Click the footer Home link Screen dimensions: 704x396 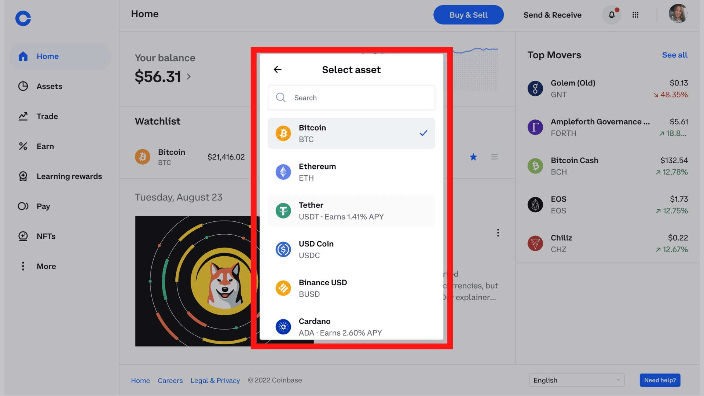point(140,381)
